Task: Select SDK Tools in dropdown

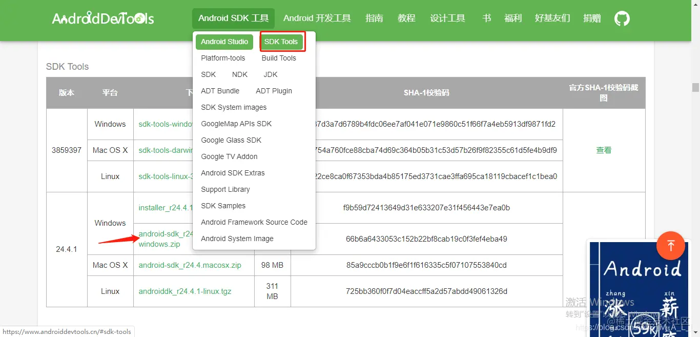Action: pyautogui.click(x=281, y=42)
